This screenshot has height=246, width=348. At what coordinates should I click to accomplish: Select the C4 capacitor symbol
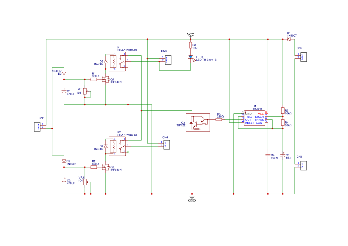[x=268, y=156]
